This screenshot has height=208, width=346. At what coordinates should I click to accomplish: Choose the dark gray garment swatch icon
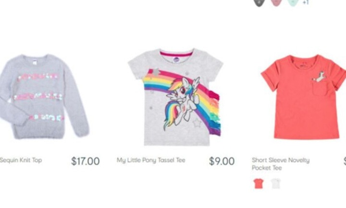[x=259, y=3]
